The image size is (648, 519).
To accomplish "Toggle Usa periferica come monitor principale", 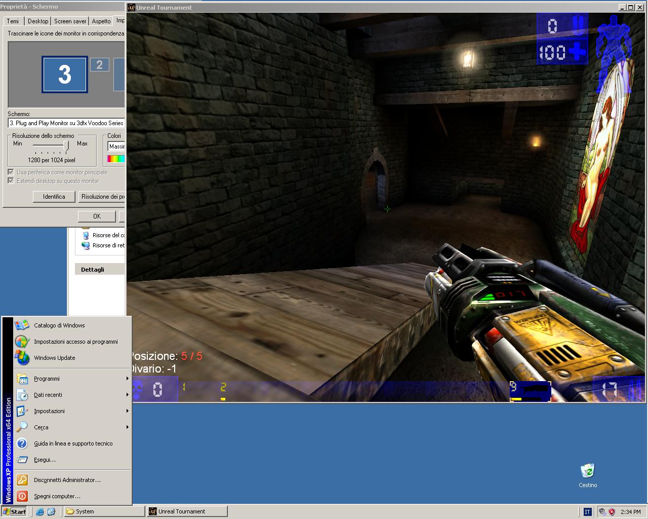I will [x=11, y=172].
